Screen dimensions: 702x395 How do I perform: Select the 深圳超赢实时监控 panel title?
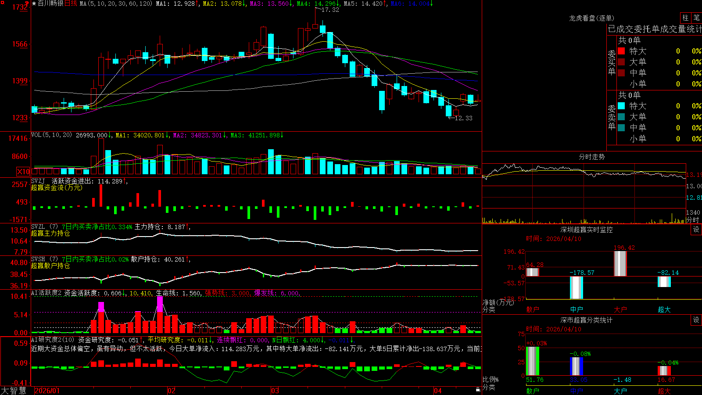pyautogui.click(x=587, y=230)
